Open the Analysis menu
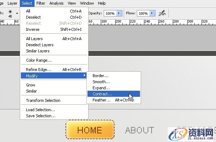Viewport: 216px width, 142px height. point(57,3)
